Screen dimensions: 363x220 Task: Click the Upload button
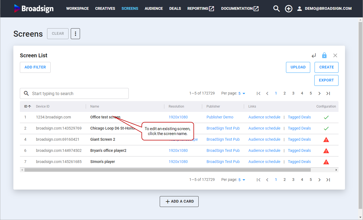(x=298, y=67)
